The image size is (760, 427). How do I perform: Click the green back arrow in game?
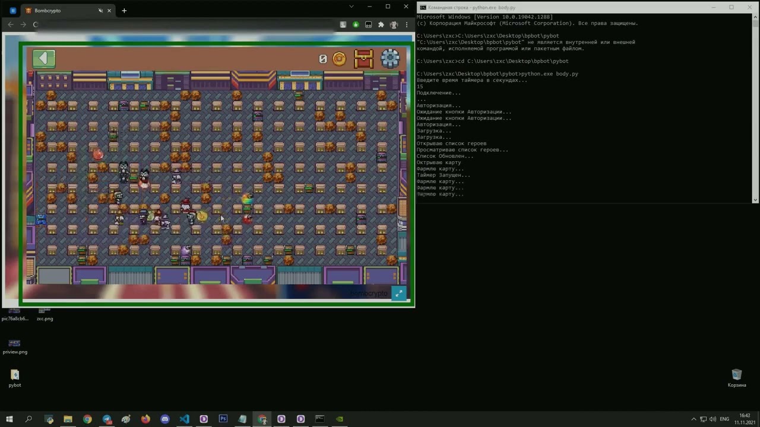44,58
